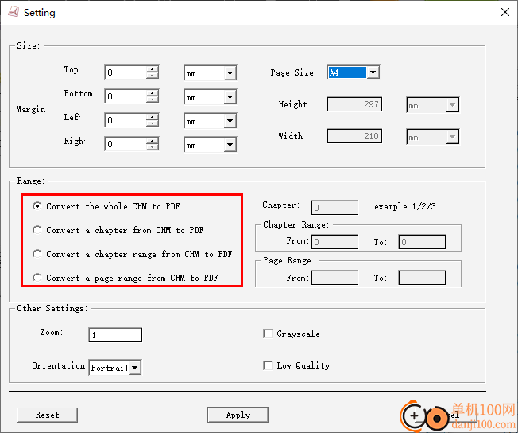Click the Page Range From field
This screenshot has width=518, height=433.
pyautogui.click(x=334, y=278)
